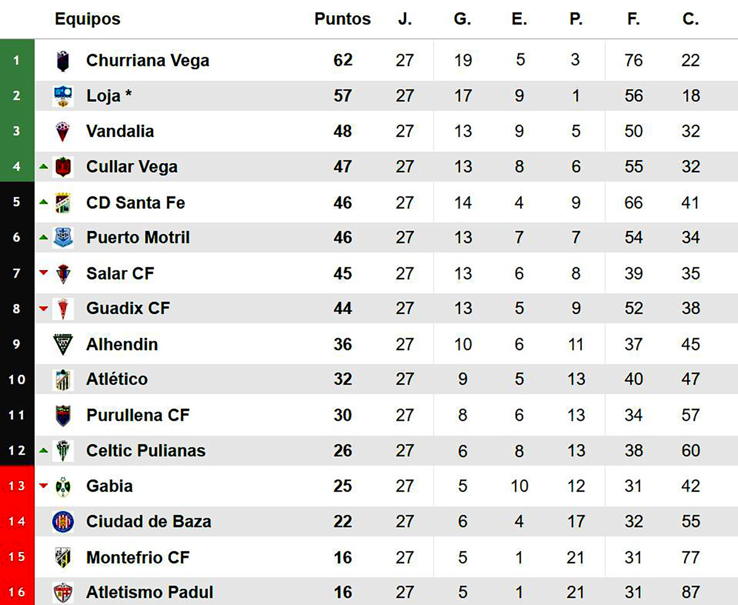Click the Vandalia team crest
The height and width of the screenshot is (605, 738).
pos(63,131)
